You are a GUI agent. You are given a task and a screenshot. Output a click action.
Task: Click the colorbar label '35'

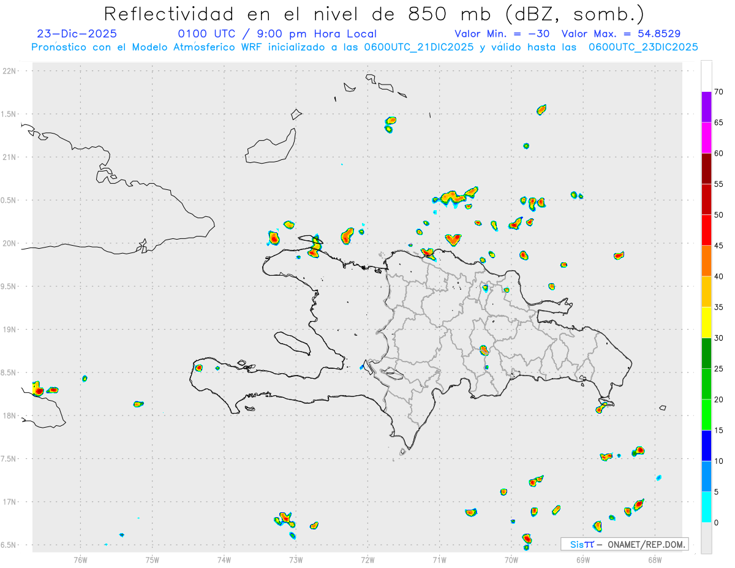[x=719, y=307]
